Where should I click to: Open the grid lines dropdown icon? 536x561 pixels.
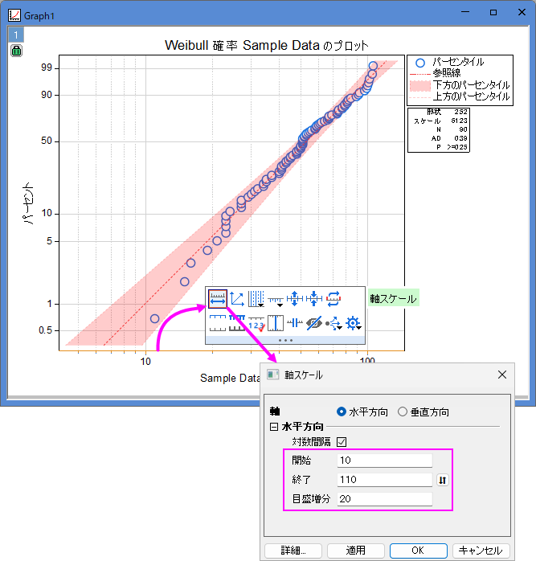click(x=256, y=298)
